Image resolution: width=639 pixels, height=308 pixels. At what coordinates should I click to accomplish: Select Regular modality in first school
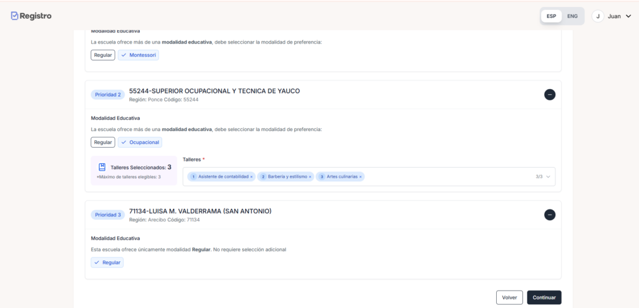pos(103,55)
